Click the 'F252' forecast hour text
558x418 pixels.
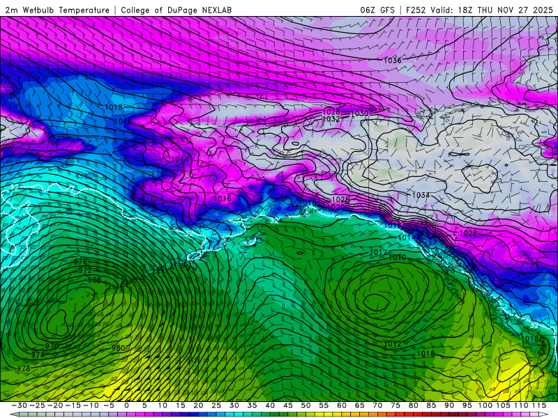[x=416, y=10]
